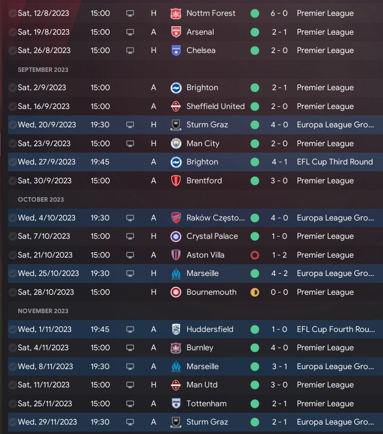383x434 pixels.
Task: Click the Nottm Forest club badge
Action: [176, 13]
